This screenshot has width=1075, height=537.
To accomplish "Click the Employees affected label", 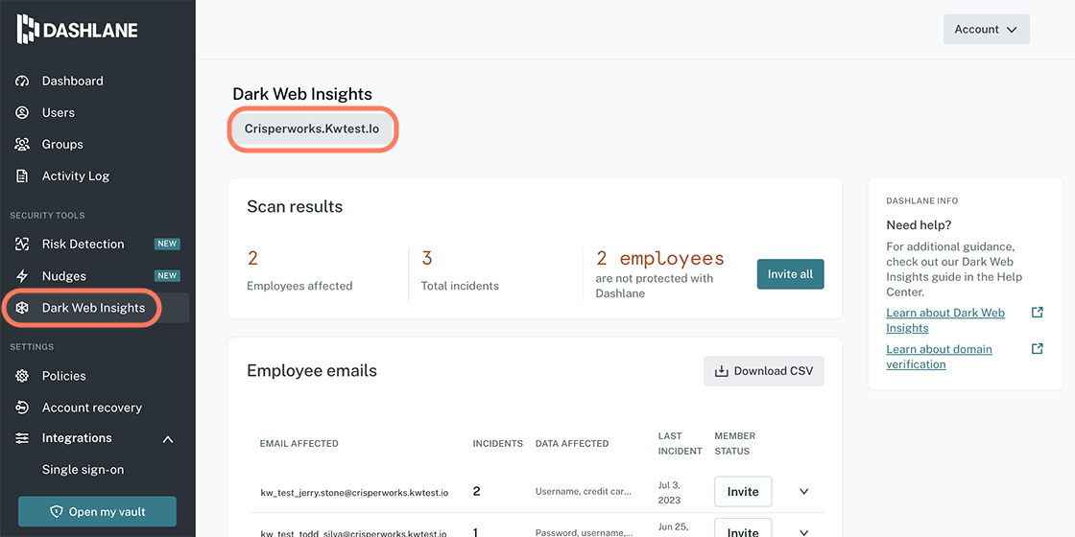I will [299, 287].
